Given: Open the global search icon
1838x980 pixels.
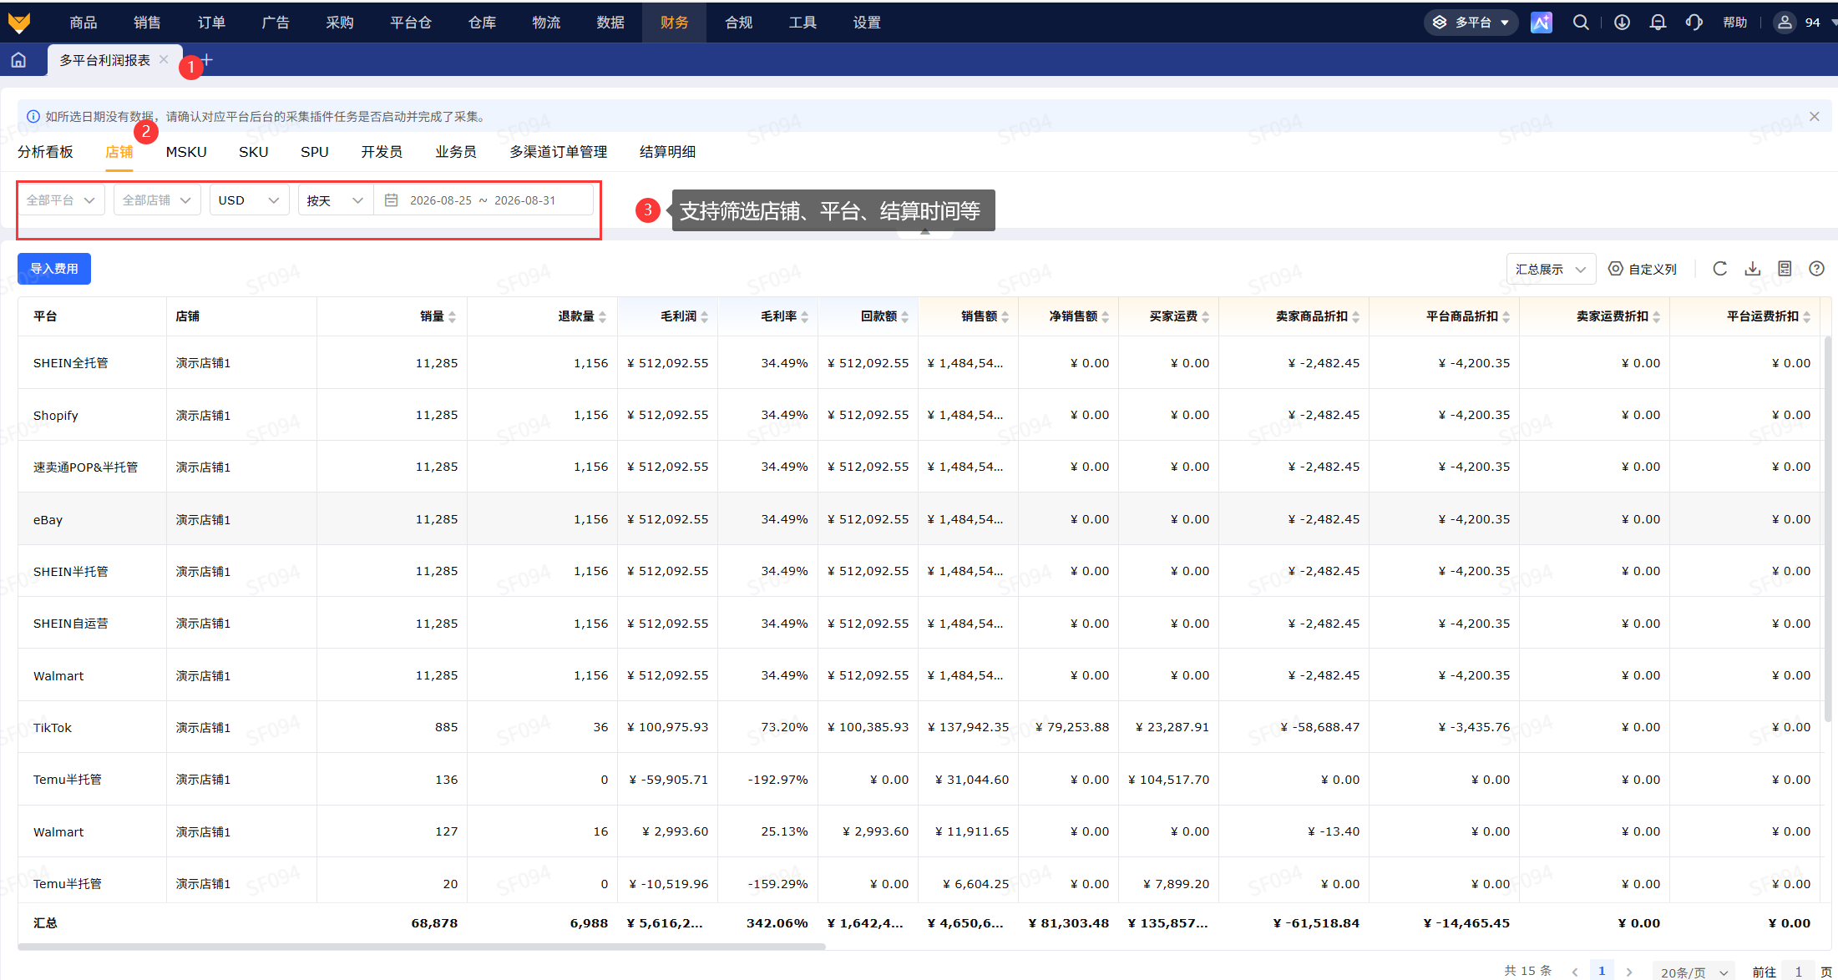Looking at the screenshot, I should (1581, 23).
